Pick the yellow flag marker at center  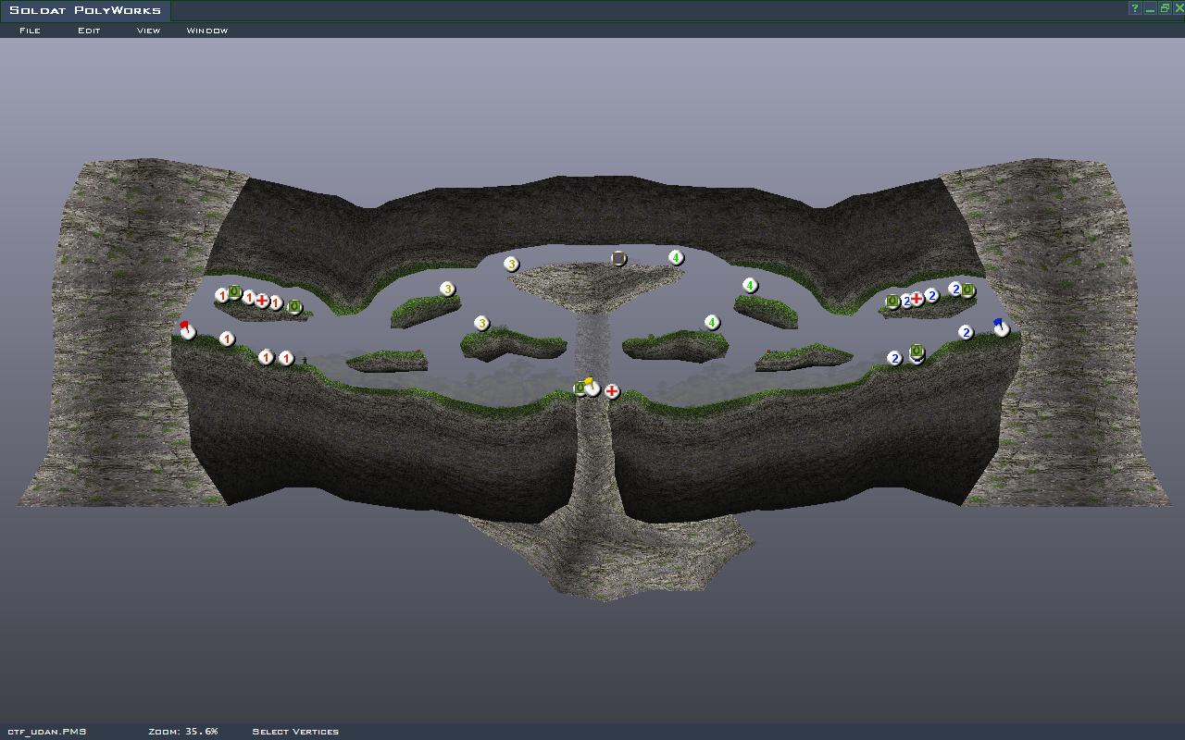point(592,387)
